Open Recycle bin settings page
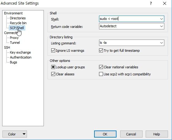 18,23
